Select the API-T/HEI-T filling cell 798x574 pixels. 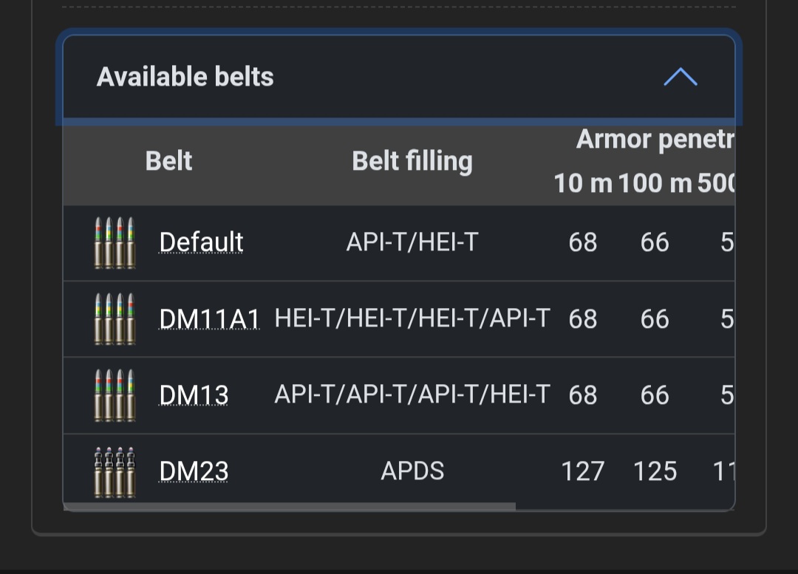point(412,242)
